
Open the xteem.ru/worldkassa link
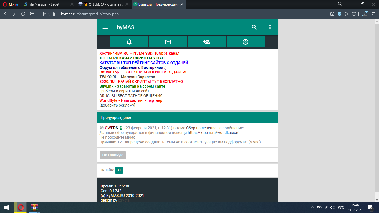pyautogui.click(x=213, y=133)
